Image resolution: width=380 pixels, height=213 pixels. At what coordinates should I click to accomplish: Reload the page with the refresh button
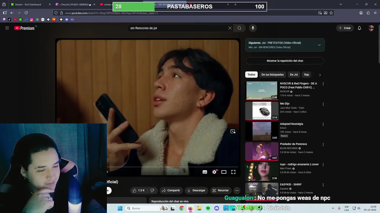26,13
